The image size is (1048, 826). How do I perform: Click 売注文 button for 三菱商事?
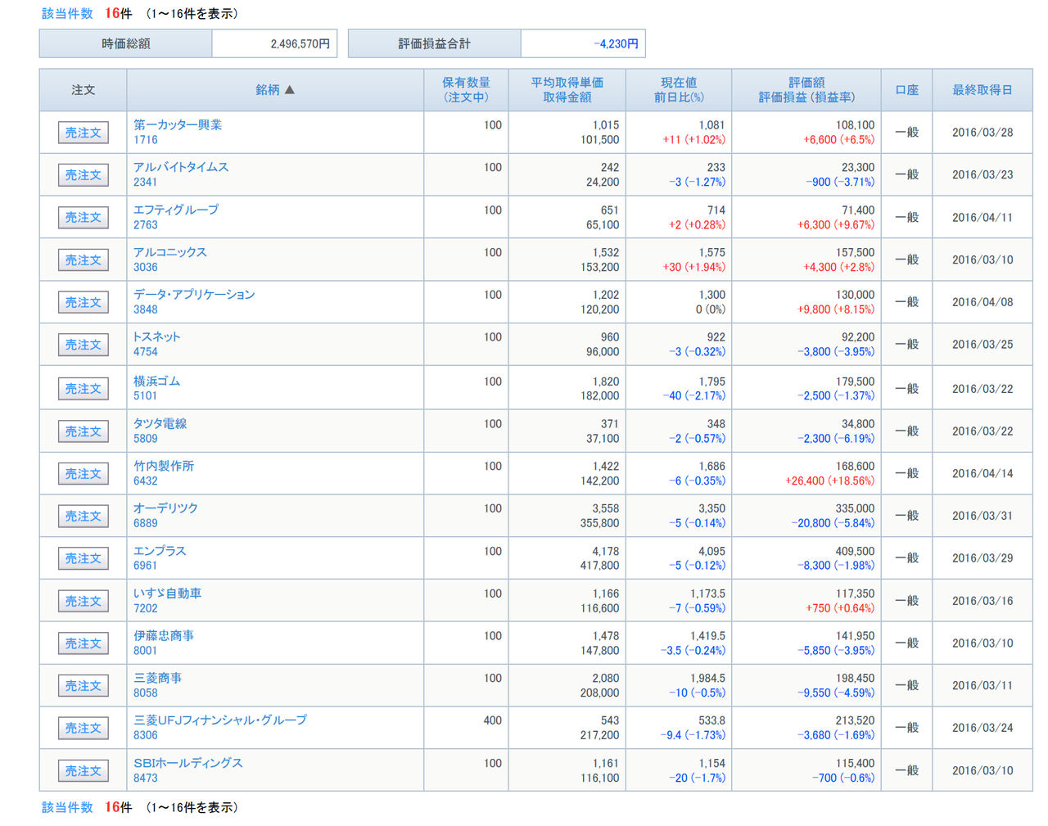(x=84, y=686)
